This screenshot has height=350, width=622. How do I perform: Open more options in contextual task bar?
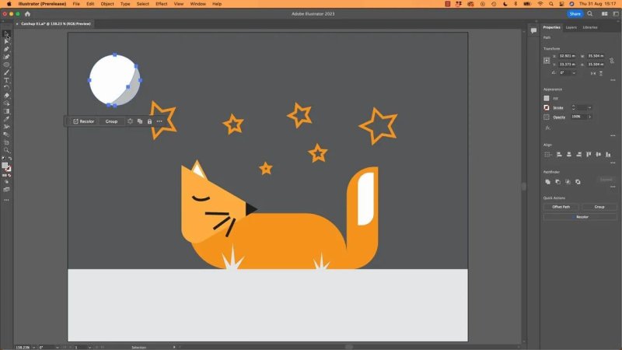tap(159, 121)
